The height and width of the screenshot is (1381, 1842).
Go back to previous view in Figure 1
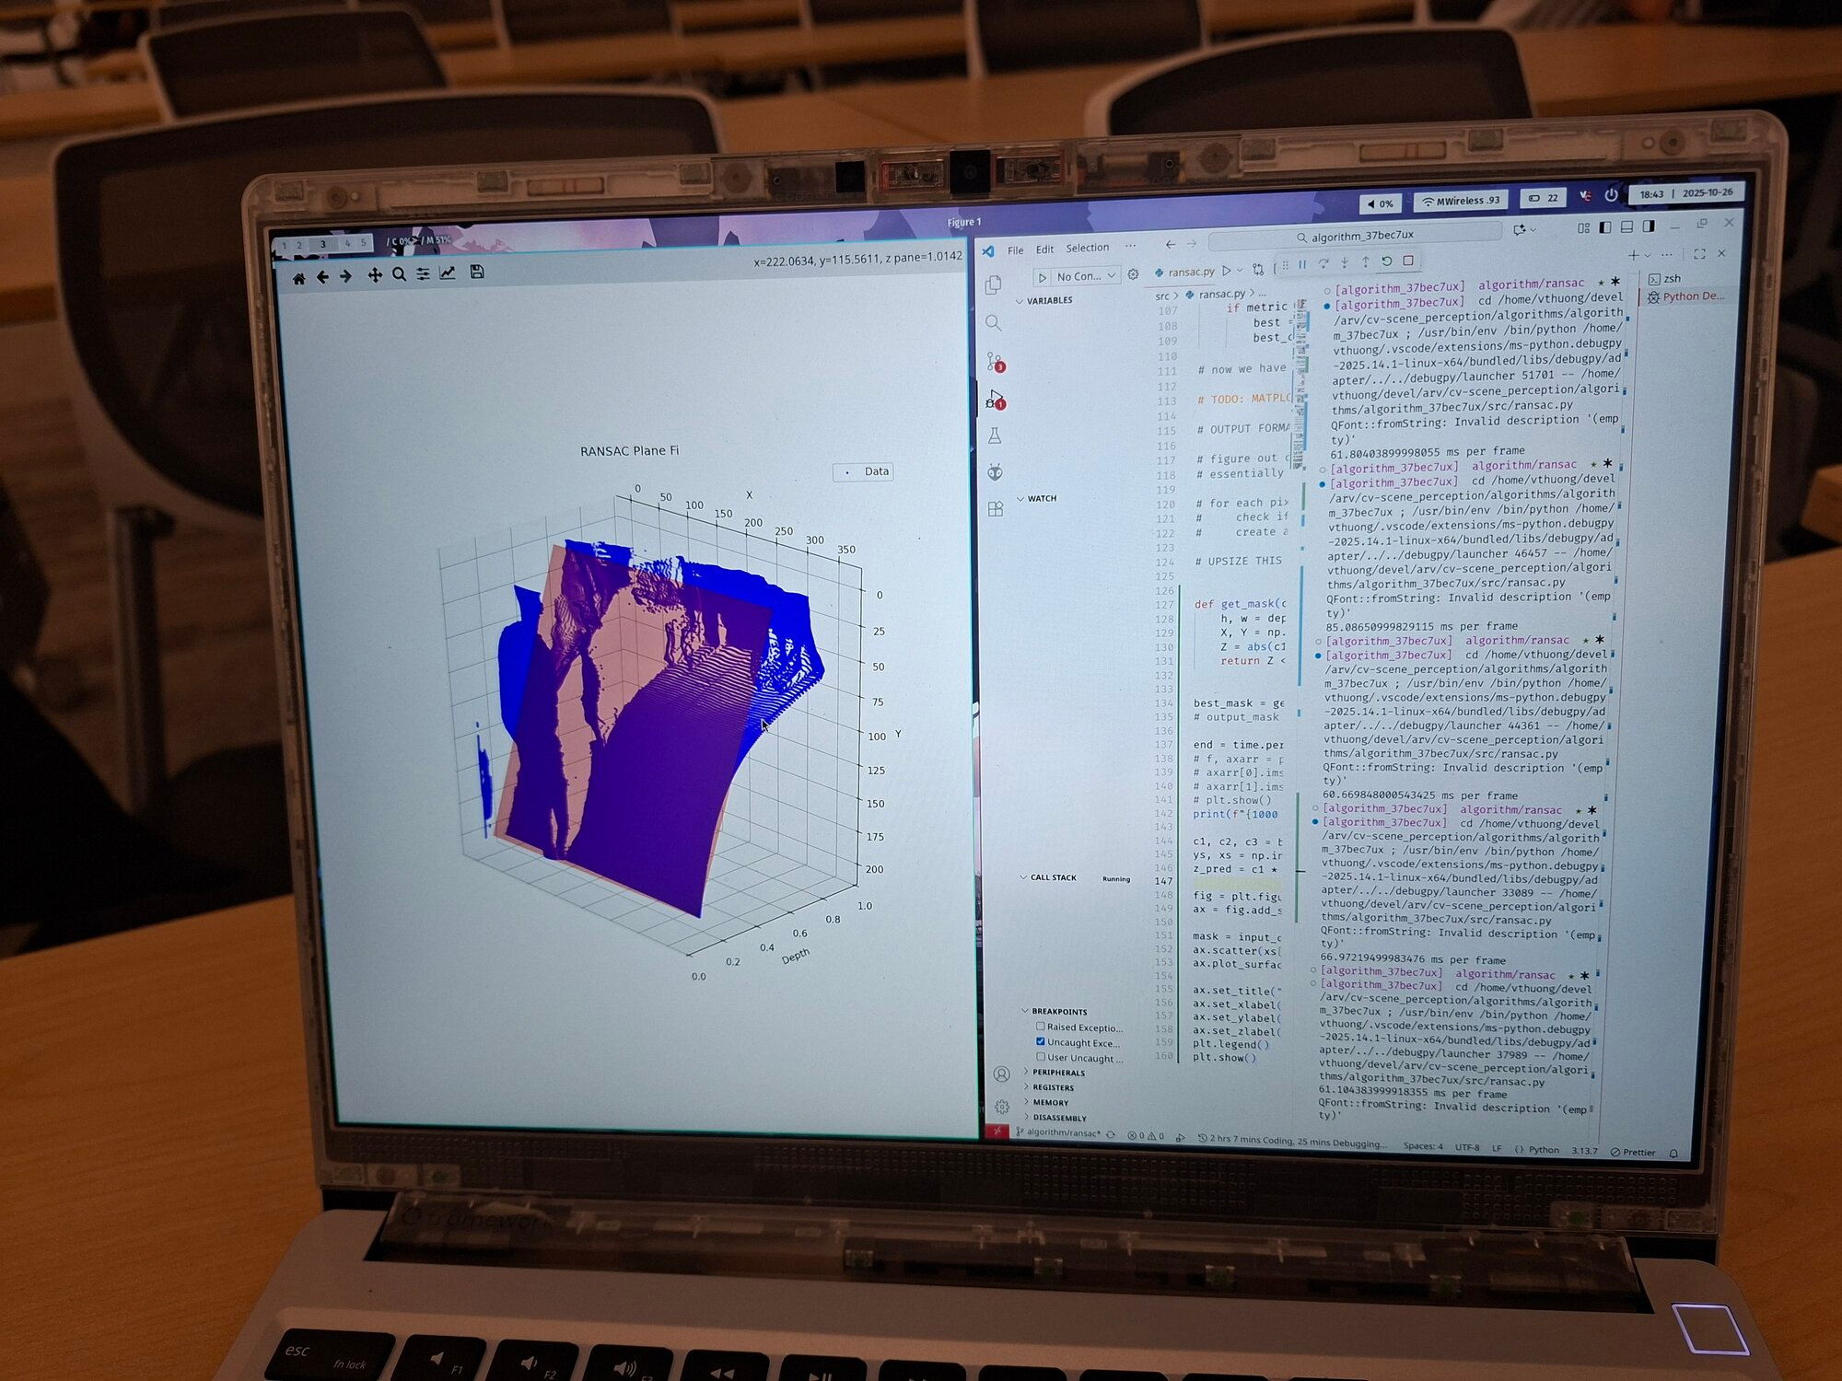(x=322, y=277)
